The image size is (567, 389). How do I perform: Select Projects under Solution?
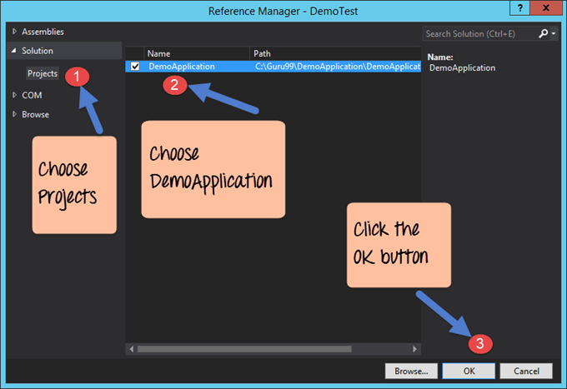coord(43,73)
